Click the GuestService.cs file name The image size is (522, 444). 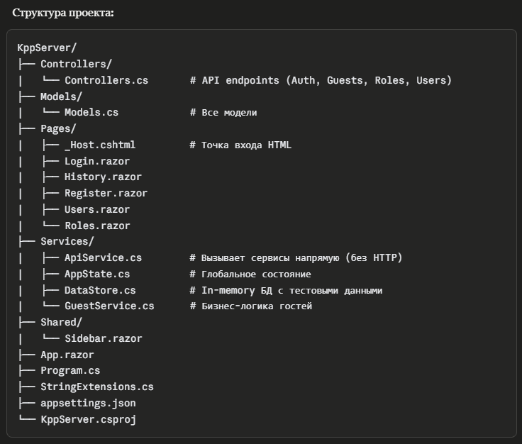click(x=109, y=306)
